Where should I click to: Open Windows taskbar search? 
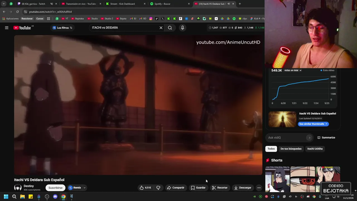point(14,197)
